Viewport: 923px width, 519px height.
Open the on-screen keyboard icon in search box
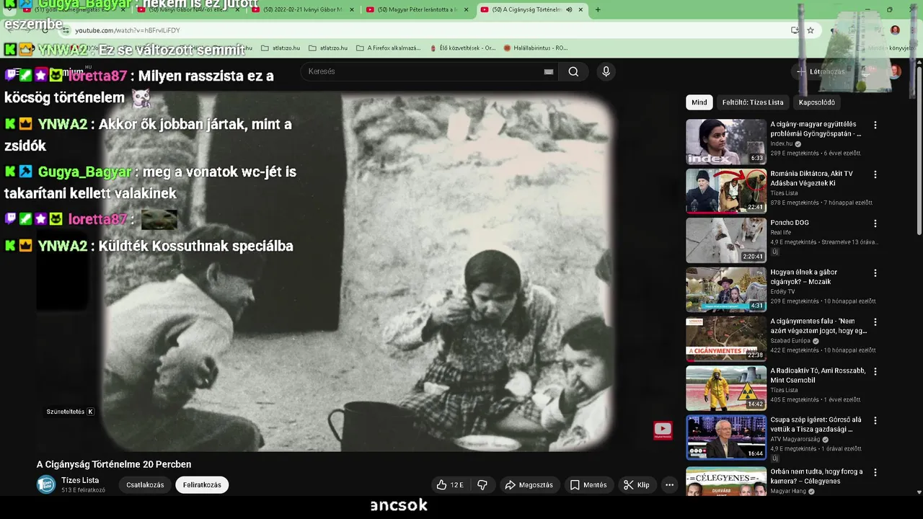tap(549, 71)
